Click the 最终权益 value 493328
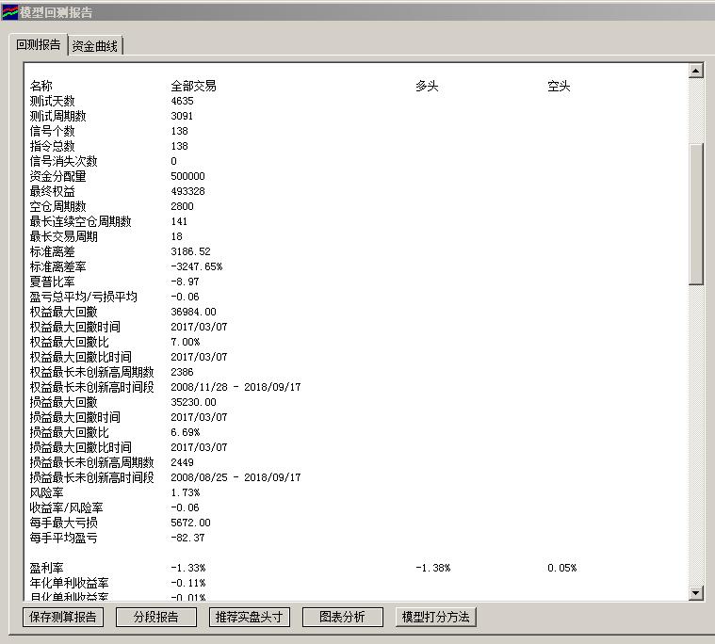The height and width of the screenshot is (644, 715). click(187, 191)
